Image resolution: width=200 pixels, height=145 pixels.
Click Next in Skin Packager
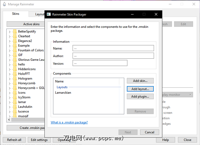click(128, 132)
